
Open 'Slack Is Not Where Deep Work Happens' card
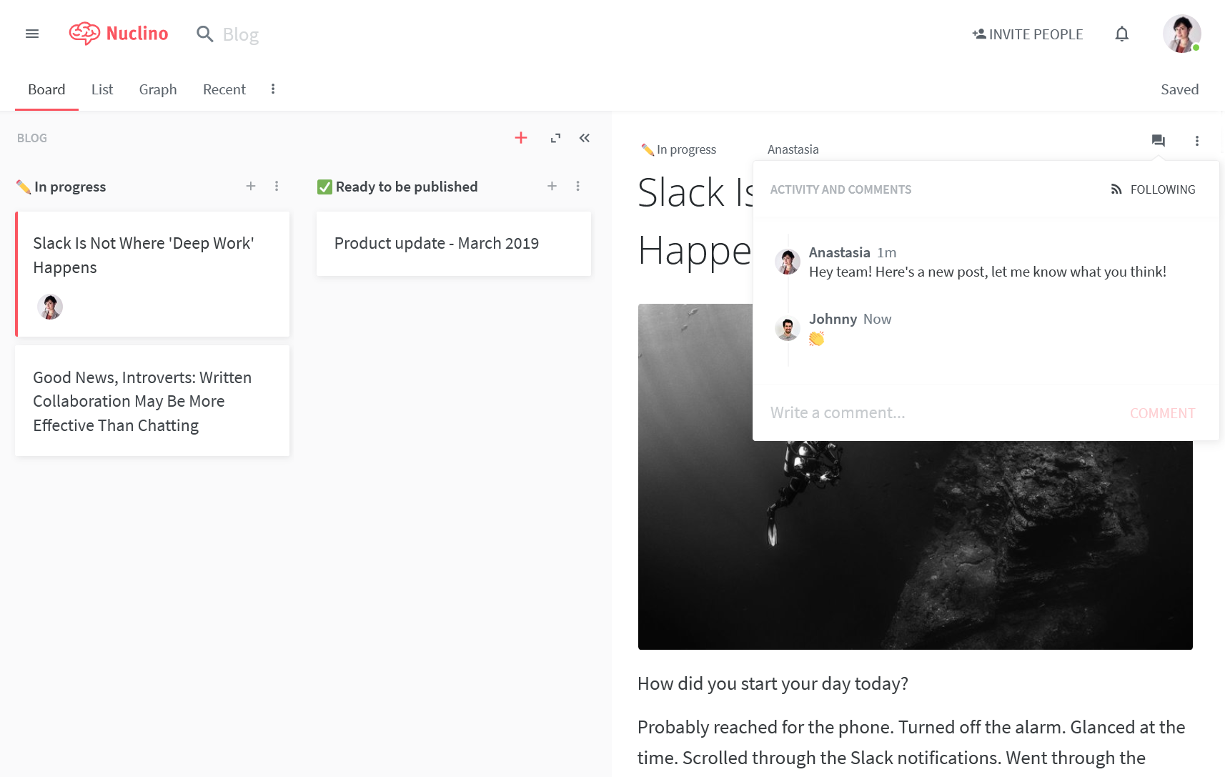tap(152, 274)
